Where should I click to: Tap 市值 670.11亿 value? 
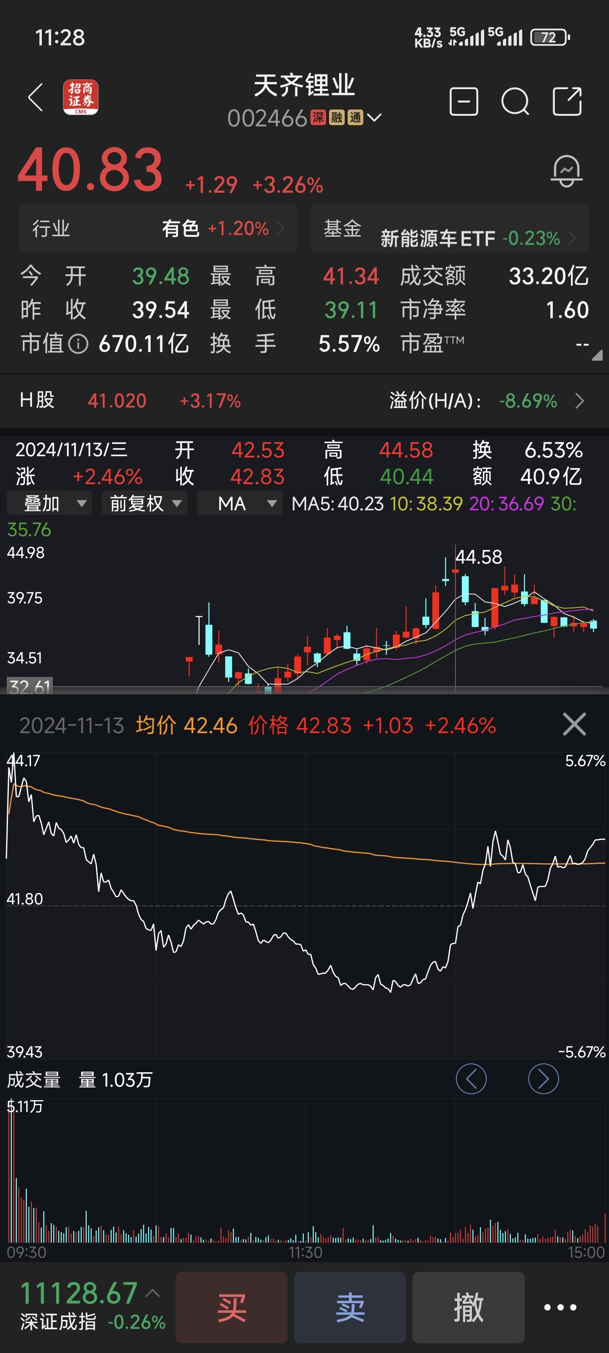pyautogui.click(x=143, y=344)
